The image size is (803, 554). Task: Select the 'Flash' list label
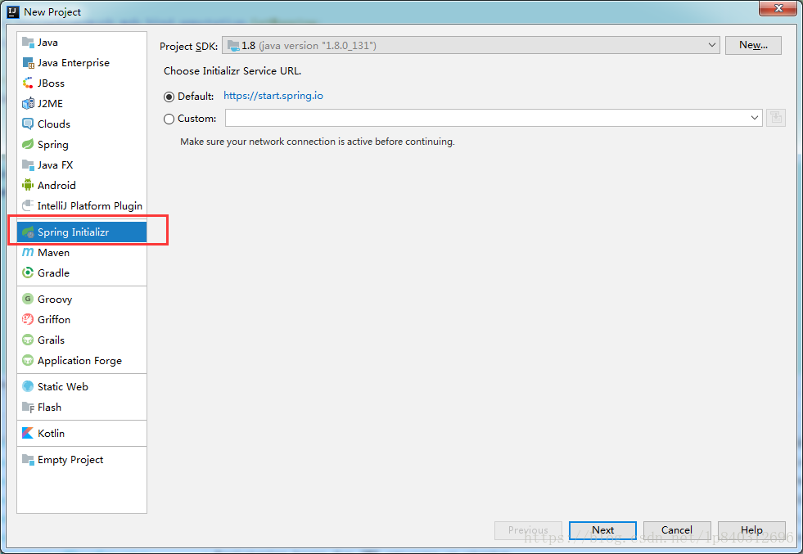point(49,407)
